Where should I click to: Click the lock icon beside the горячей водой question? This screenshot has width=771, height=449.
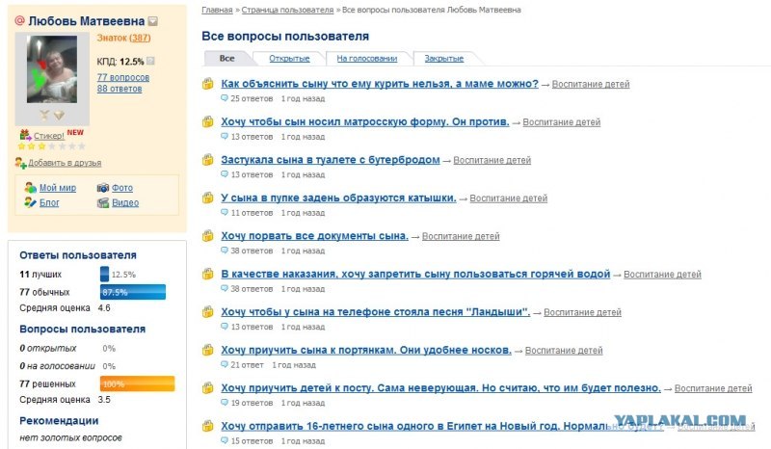click(x=208, y=274)
